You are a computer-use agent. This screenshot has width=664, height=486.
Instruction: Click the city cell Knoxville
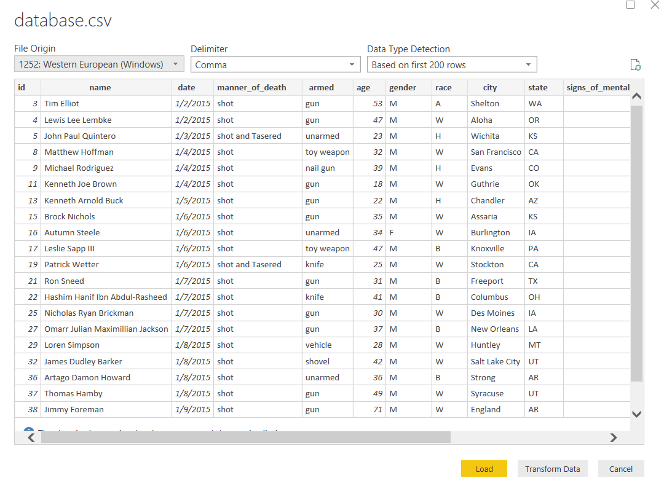pos(496,248)
